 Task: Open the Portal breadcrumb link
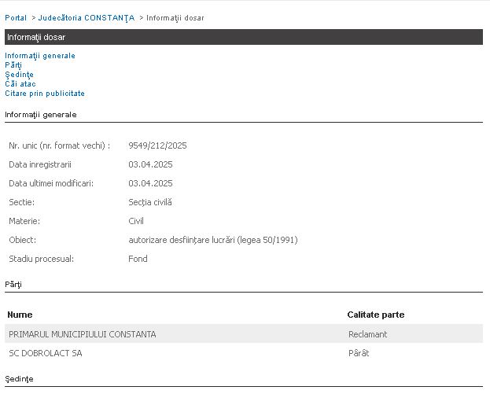click(16, 18)
